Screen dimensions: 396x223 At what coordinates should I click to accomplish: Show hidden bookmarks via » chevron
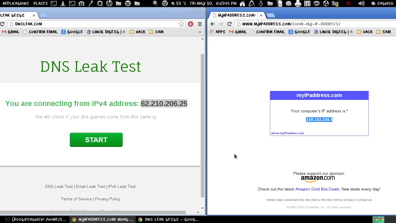tap(200, 32)
